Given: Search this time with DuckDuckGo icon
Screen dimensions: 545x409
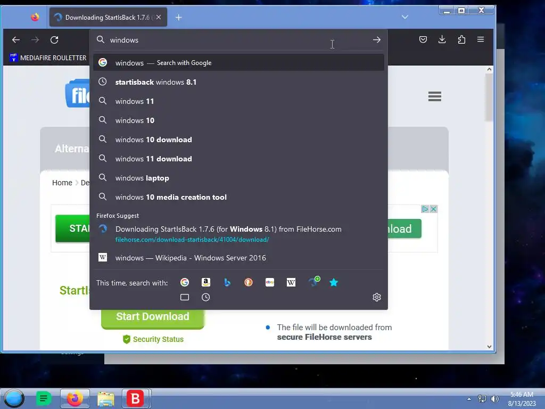Looking at the screenshot, I should pyautogui.click(x=249, y=282).
